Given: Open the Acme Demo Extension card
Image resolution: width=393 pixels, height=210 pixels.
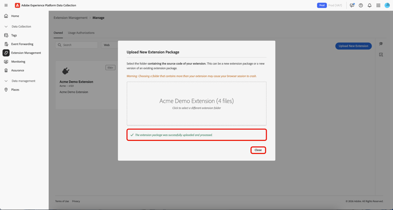Looking at the screenshot, I should 86,85.
